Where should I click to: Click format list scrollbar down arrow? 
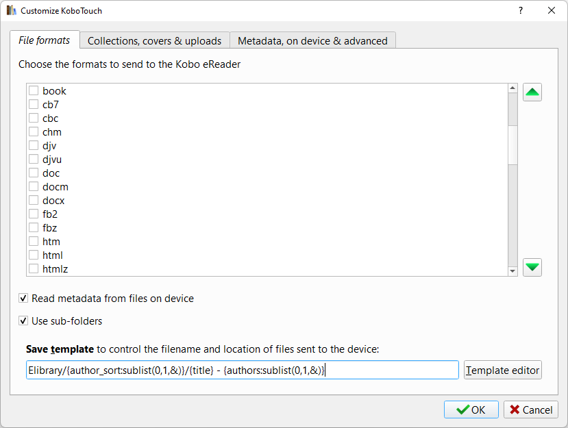[513, 271]
